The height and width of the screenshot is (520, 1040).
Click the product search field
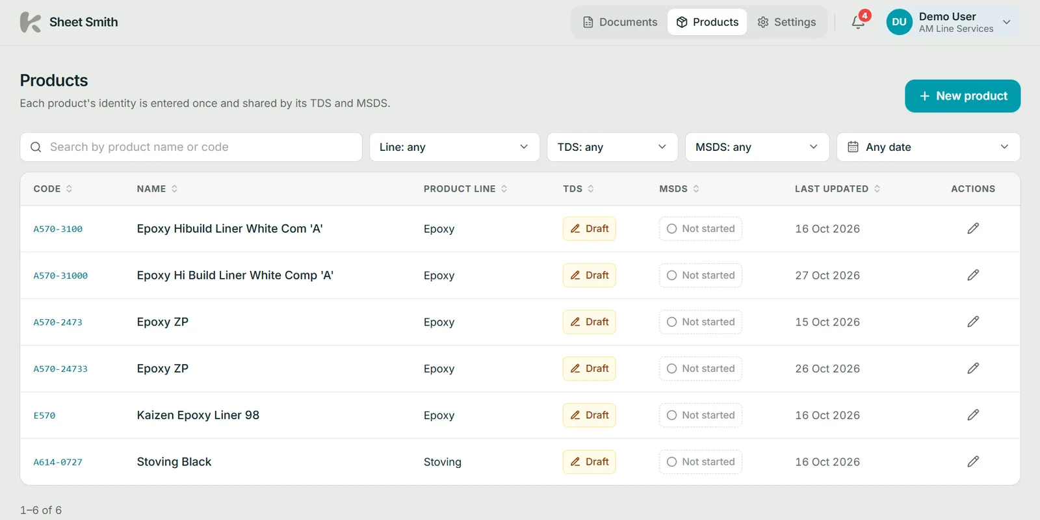191,148
